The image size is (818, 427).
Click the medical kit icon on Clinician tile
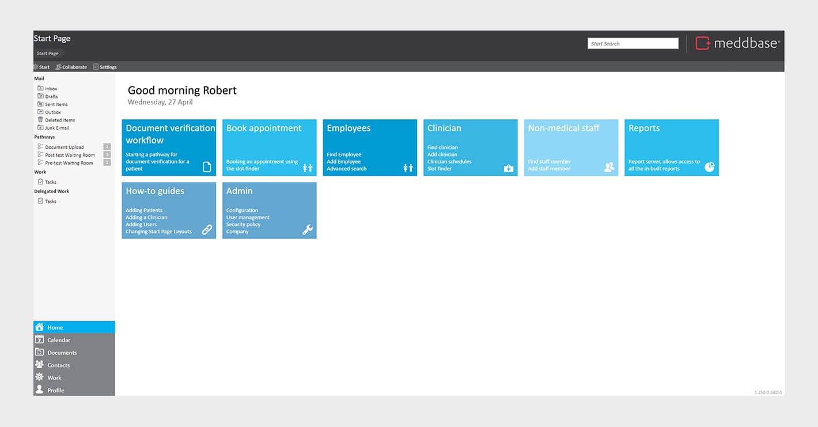[x=509, y=168]
